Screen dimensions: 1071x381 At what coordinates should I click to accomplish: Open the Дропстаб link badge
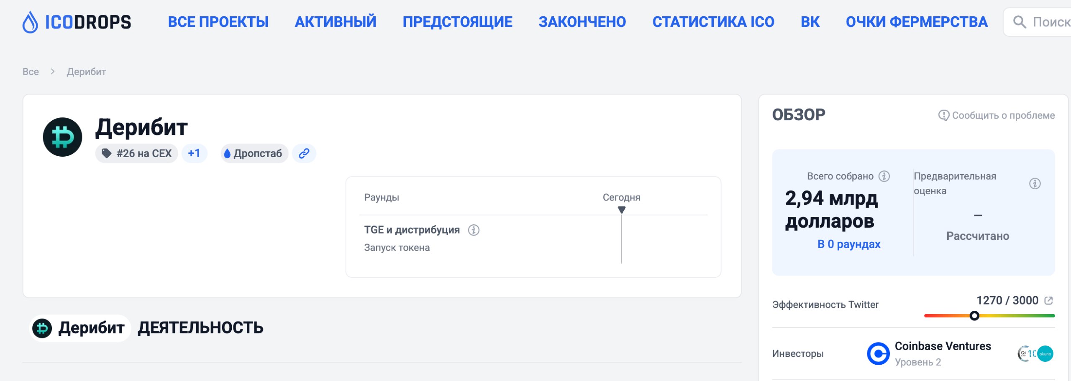(x=254, y=153)
